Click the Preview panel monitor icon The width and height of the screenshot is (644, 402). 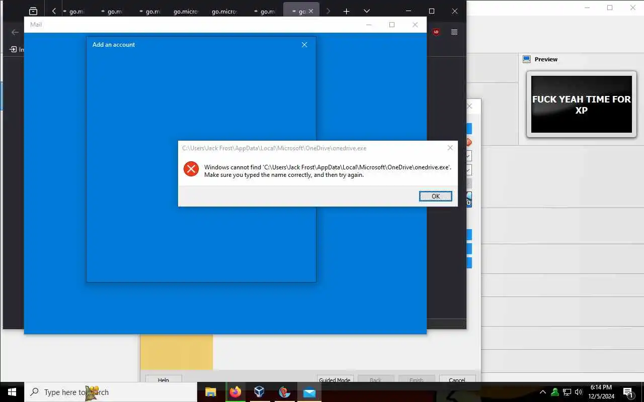point(526,59)
